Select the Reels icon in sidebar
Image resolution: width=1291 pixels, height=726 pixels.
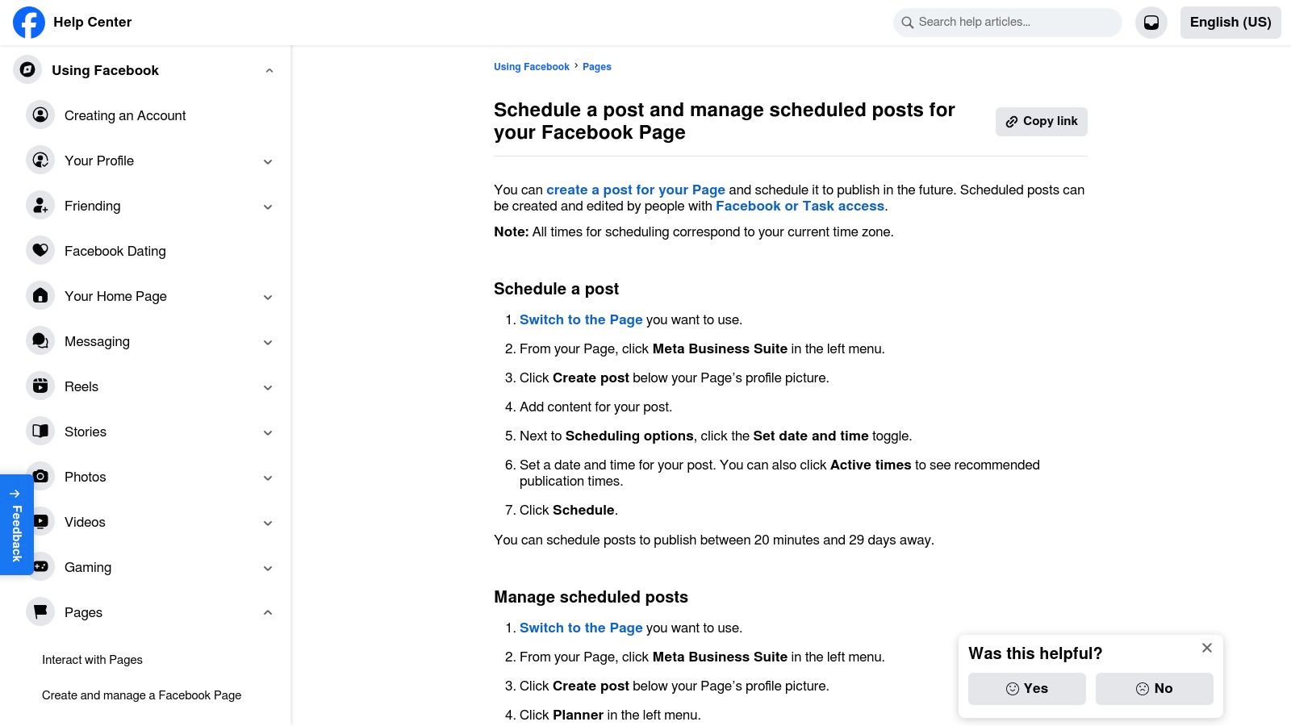coord(40,386)
